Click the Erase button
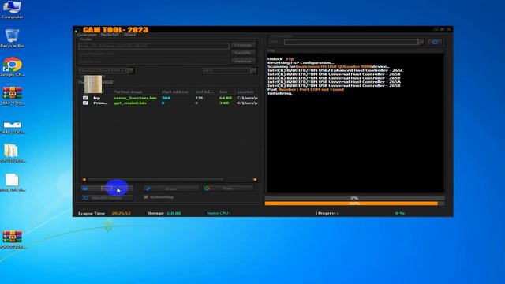 point(171,189)
